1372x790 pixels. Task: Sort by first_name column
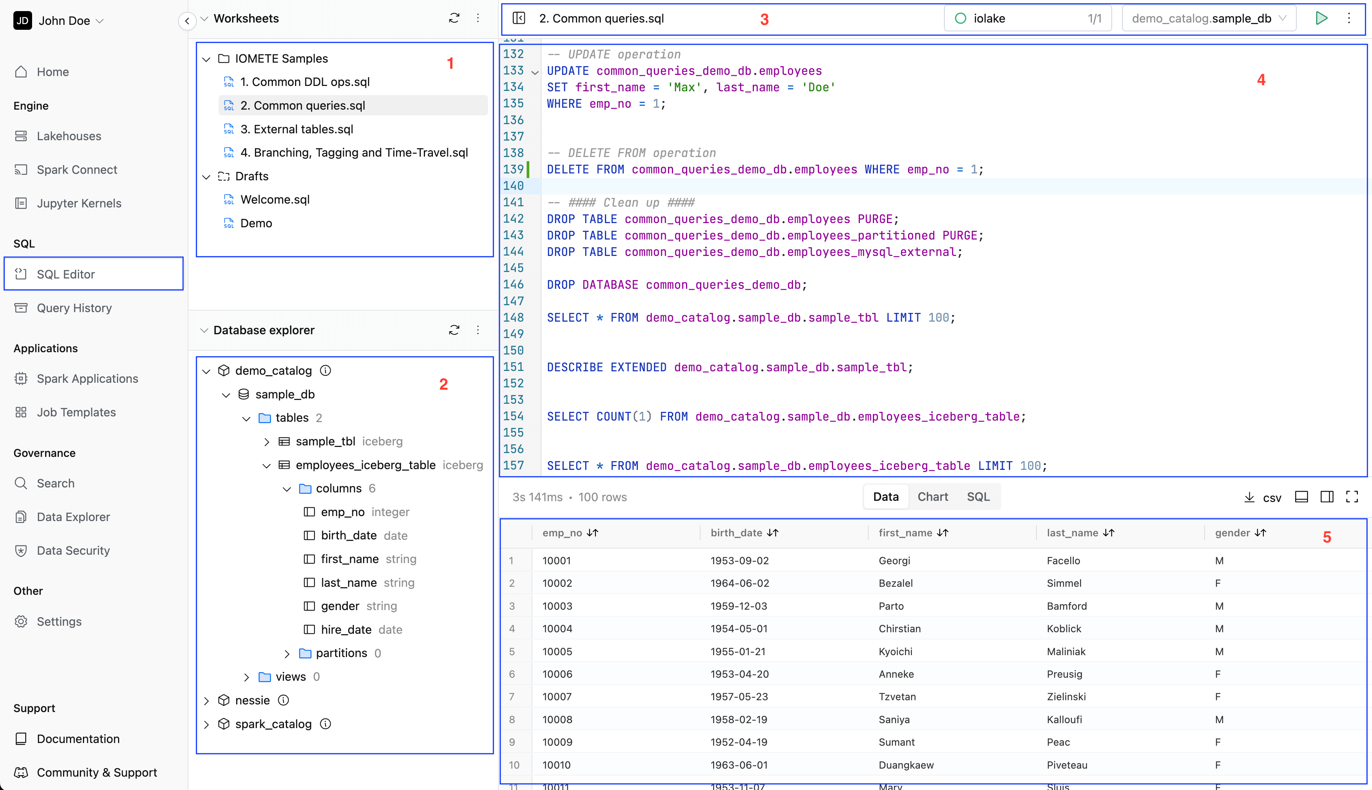[943, 533]
